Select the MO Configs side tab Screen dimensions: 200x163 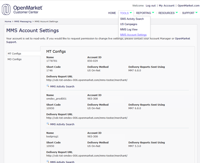(14, 59)
